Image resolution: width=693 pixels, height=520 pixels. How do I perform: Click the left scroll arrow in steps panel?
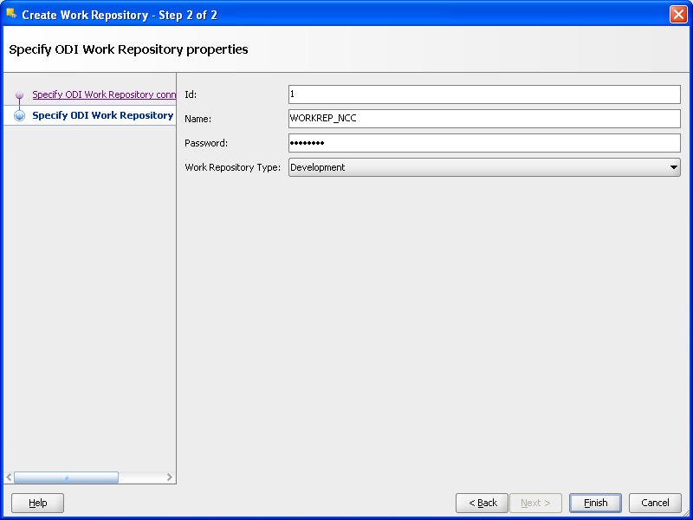pos(9,478)
